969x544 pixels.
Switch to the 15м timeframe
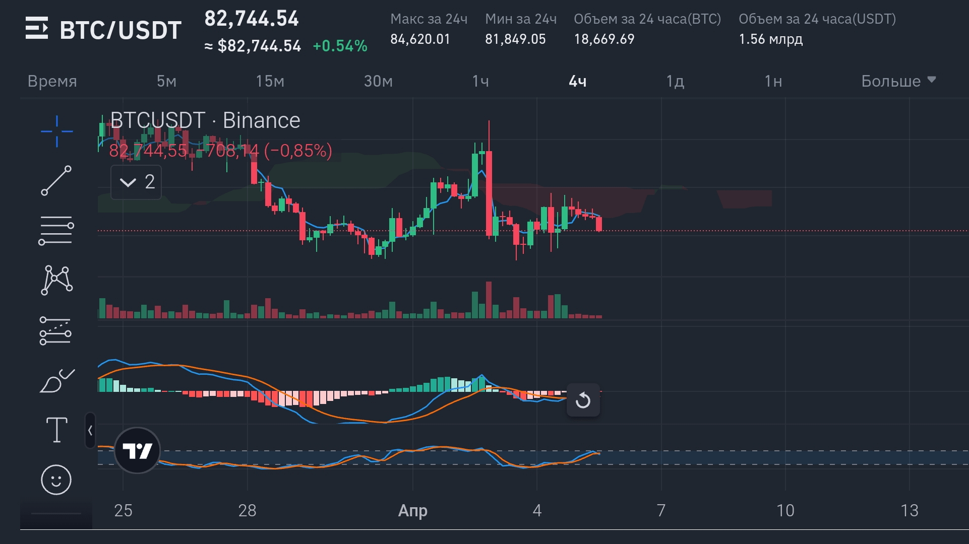270,81
